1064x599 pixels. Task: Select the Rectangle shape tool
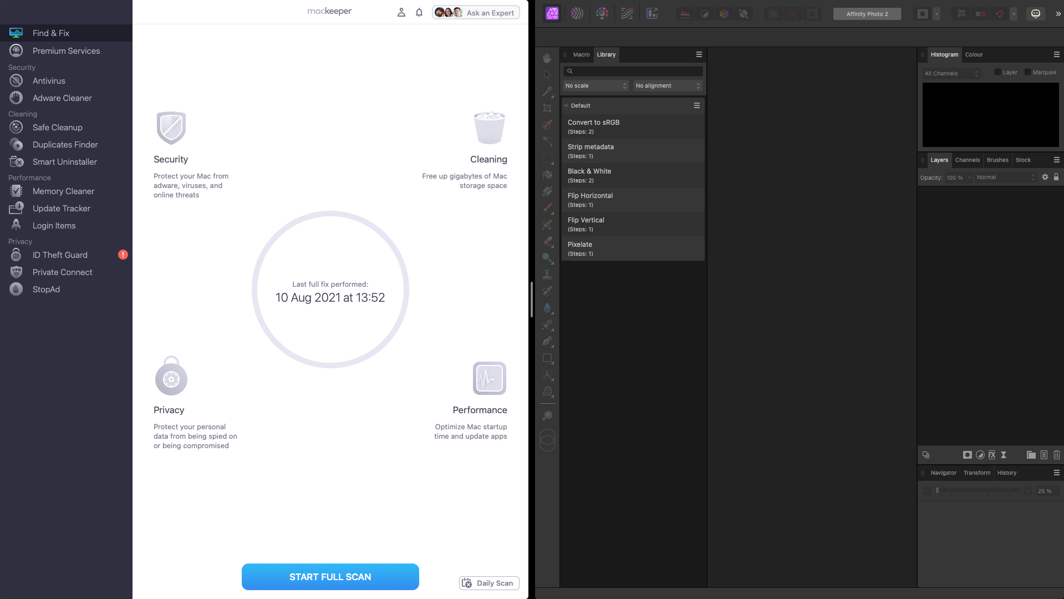click(547, 358)
